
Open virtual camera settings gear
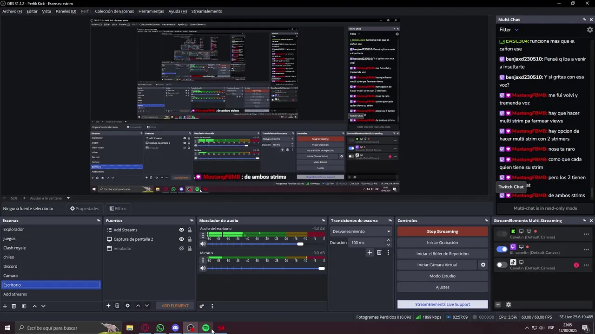click(483, 265)
